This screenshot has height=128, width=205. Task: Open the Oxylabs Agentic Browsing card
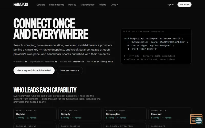pos(35,114)
